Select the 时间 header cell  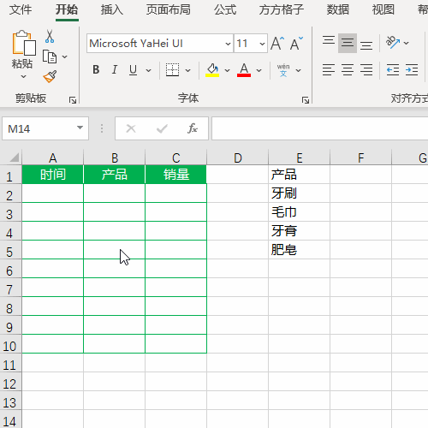tap(53, 175)
